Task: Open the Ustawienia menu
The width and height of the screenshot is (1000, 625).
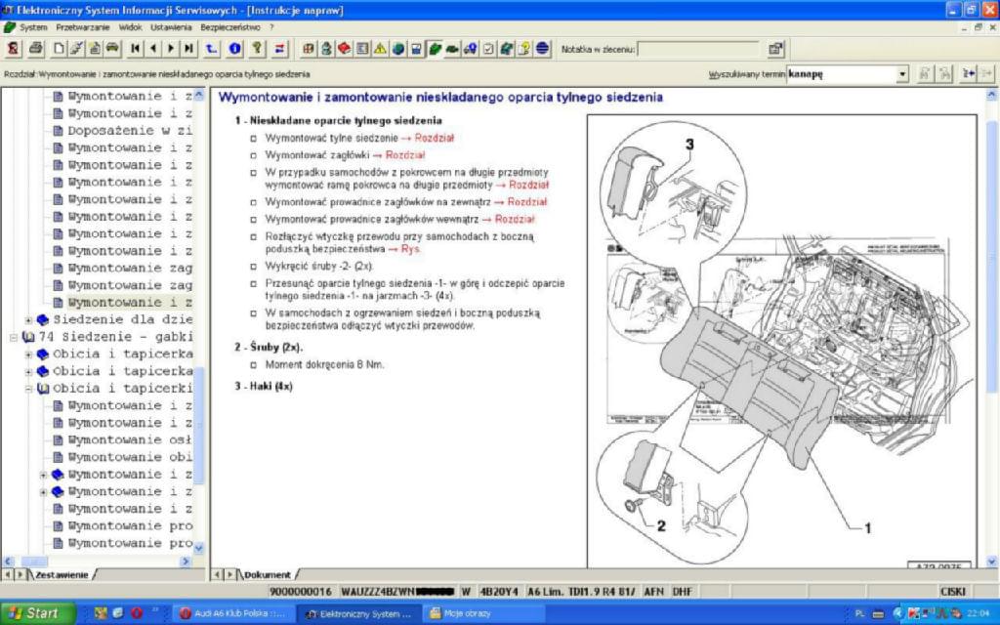Action: 171,27
